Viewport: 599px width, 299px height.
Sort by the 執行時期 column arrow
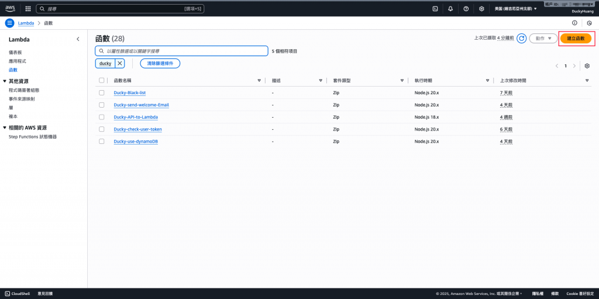[487, 81]
